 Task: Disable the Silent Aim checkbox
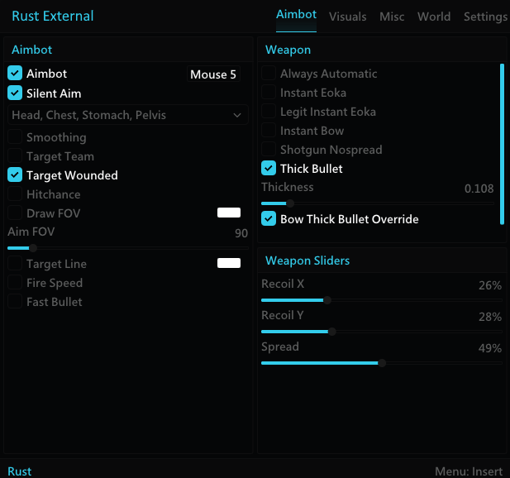click(x=15, y=93)
